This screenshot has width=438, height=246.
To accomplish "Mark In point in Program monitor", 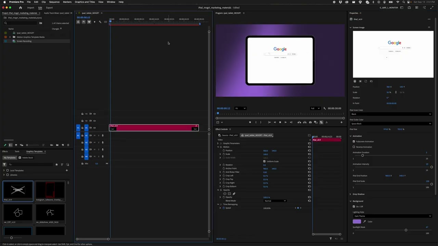I will [x=255, y=122].
